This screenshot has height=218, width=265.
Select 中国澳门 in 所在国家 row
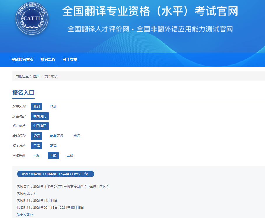pyautogui.click(x=40, y=116)
